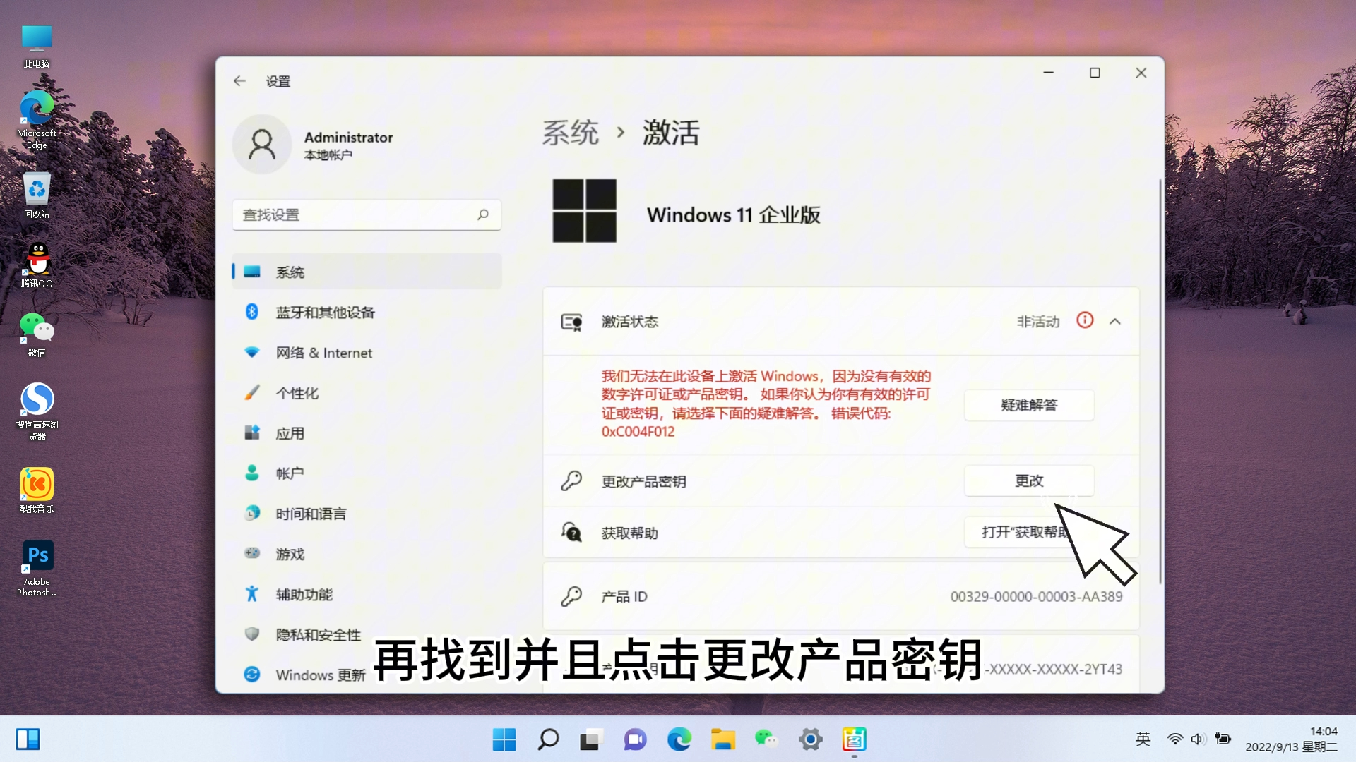Click the 疑难解答 button

[1029, 405]
